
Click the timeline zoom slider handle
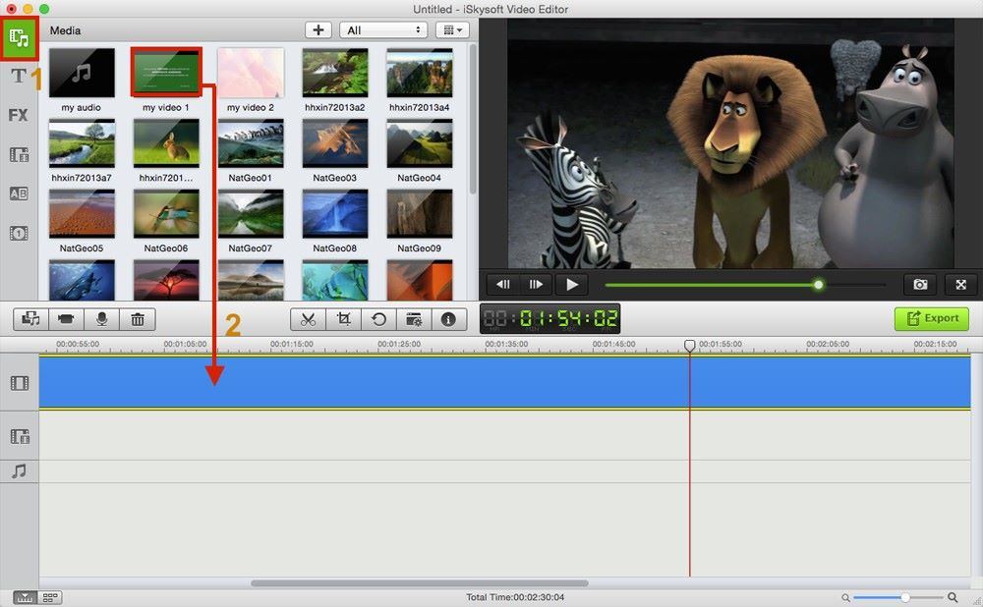[905, 597]
